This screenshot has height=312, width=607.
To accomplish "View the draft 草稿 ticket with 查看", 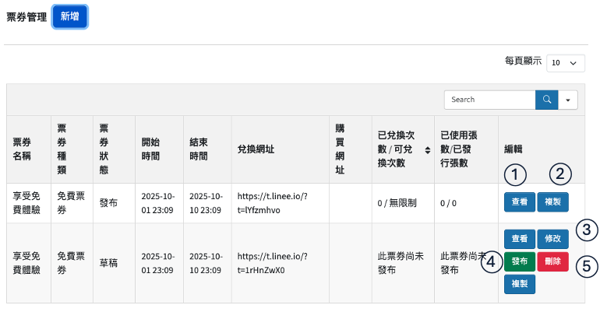I will point(519,239).
